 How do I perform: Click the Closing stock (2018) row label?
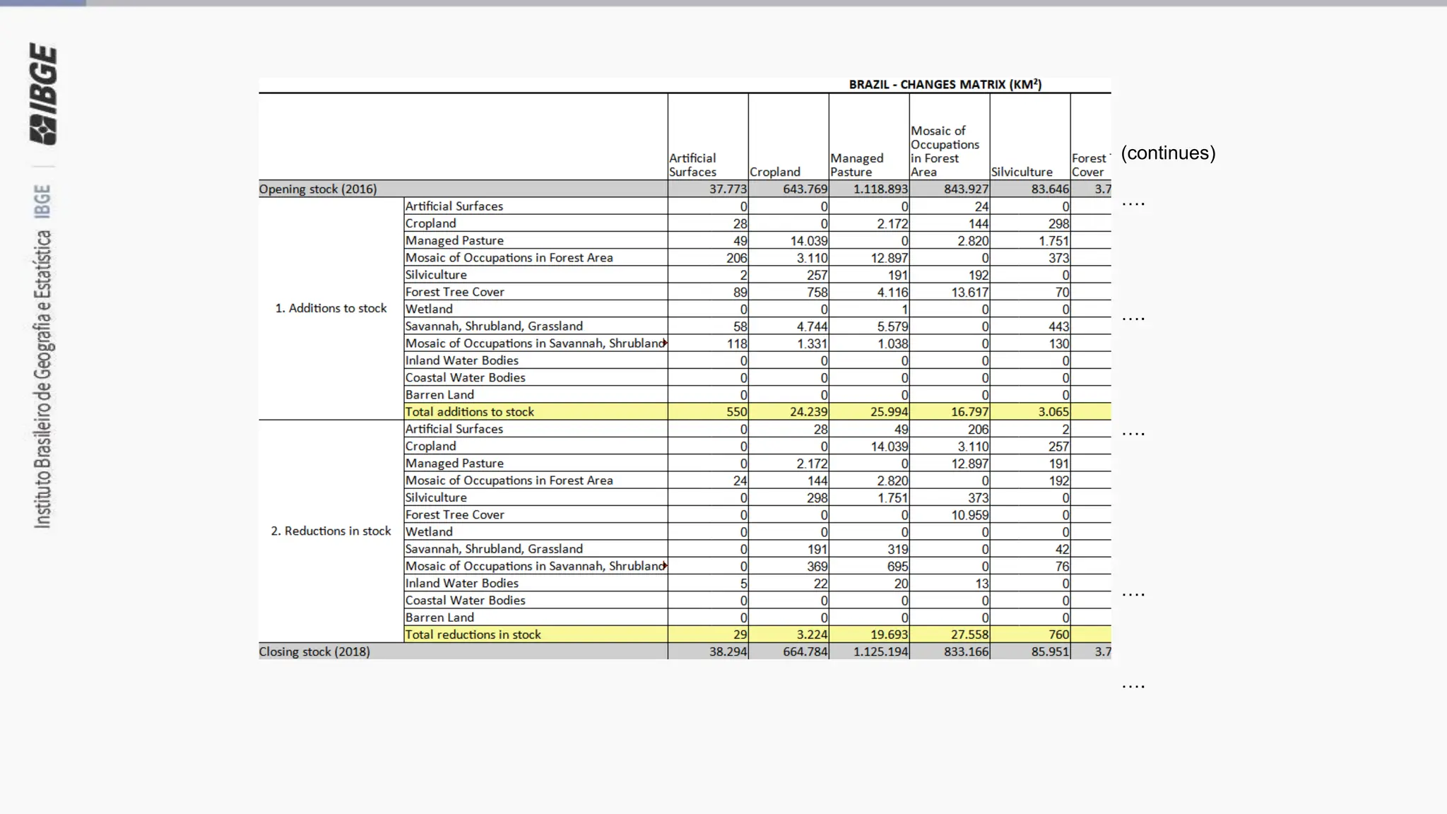314,651
